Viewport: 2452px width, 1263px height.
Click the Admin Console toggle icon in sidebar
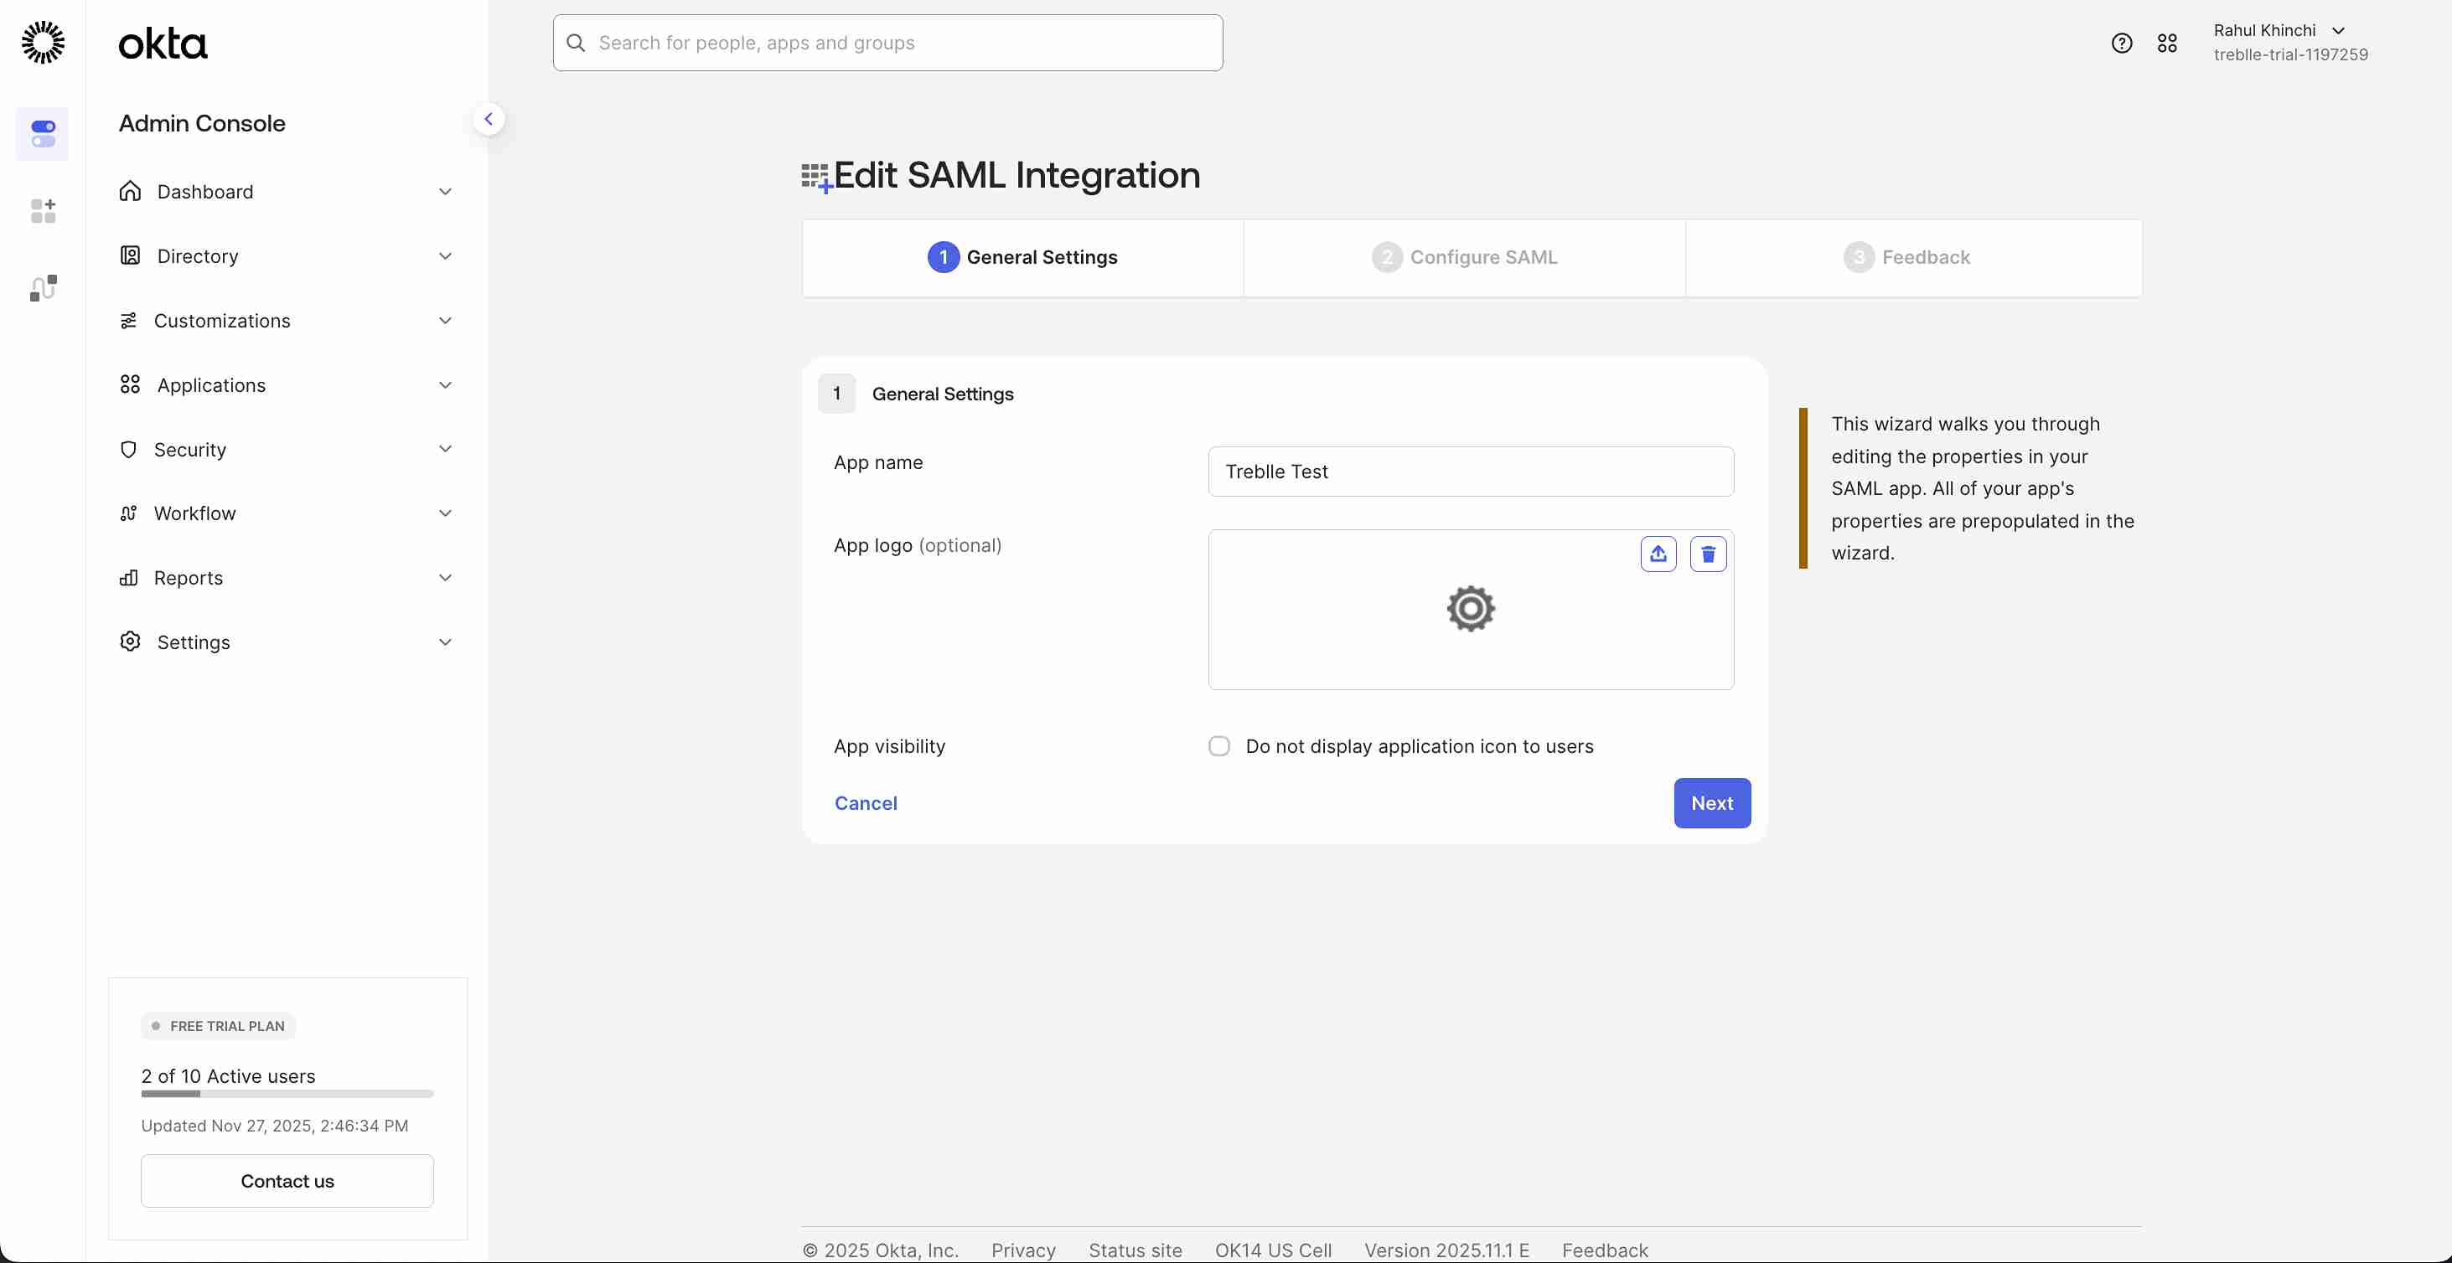point(43,134)
